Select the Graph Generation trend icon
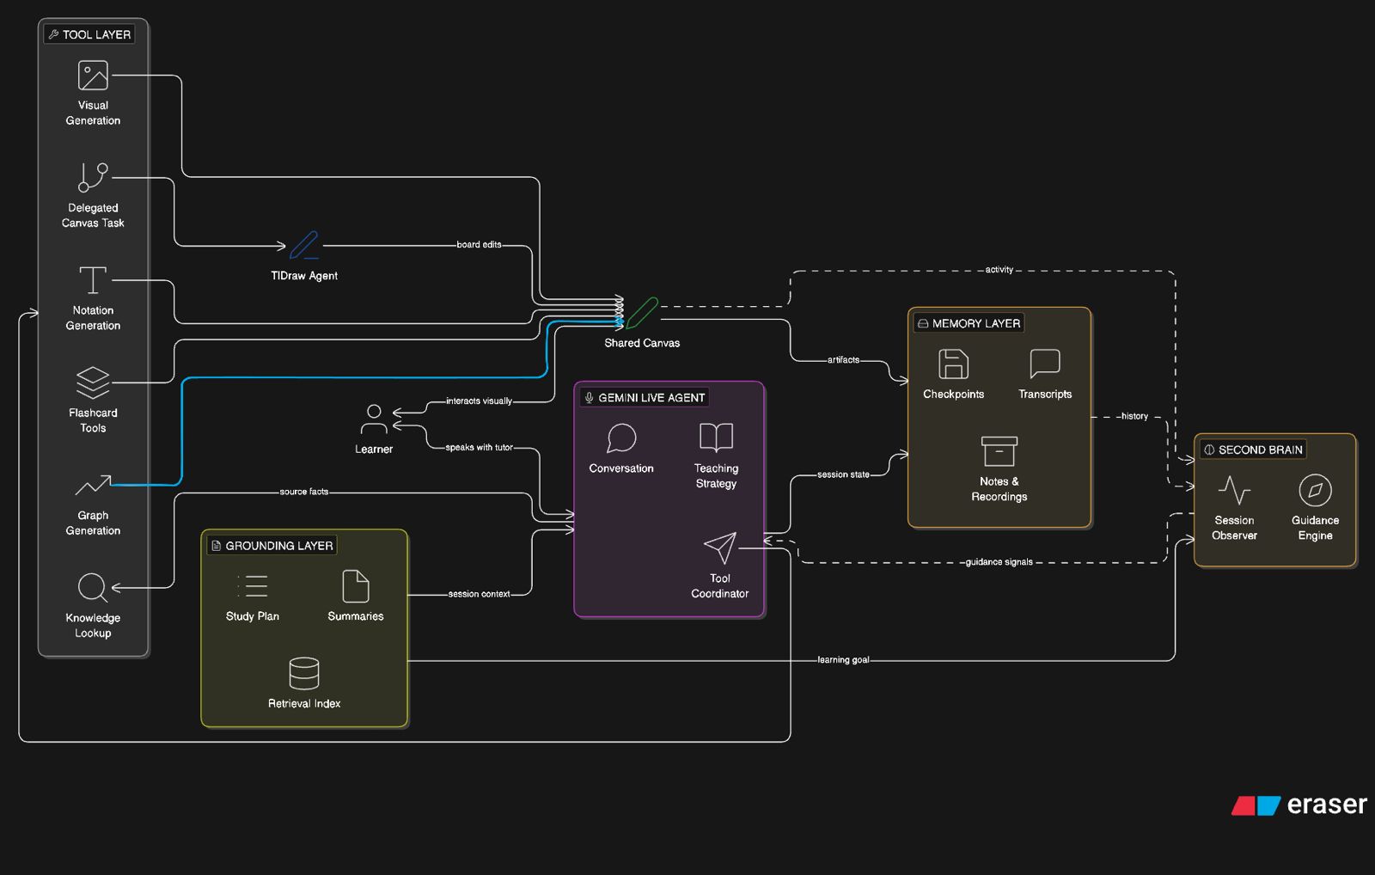The image size is (1375, 875). 93,486
